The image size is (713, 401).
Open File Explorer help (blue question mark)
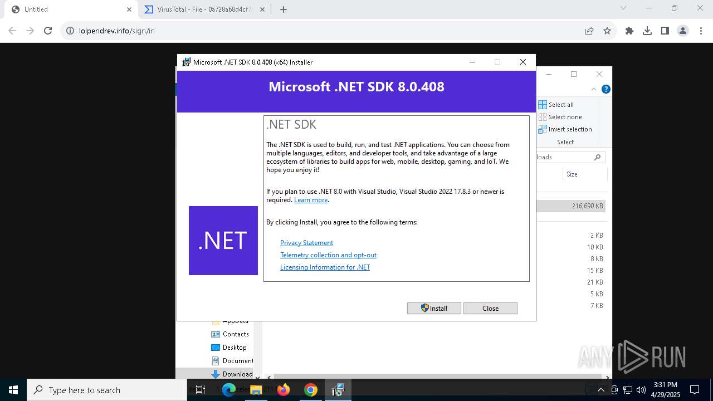[606, 89]
